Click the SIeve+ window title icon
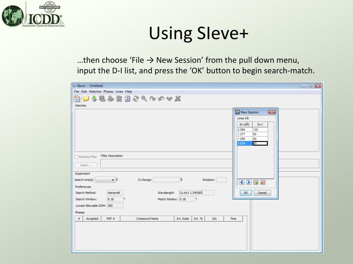 tap(74, 86)
